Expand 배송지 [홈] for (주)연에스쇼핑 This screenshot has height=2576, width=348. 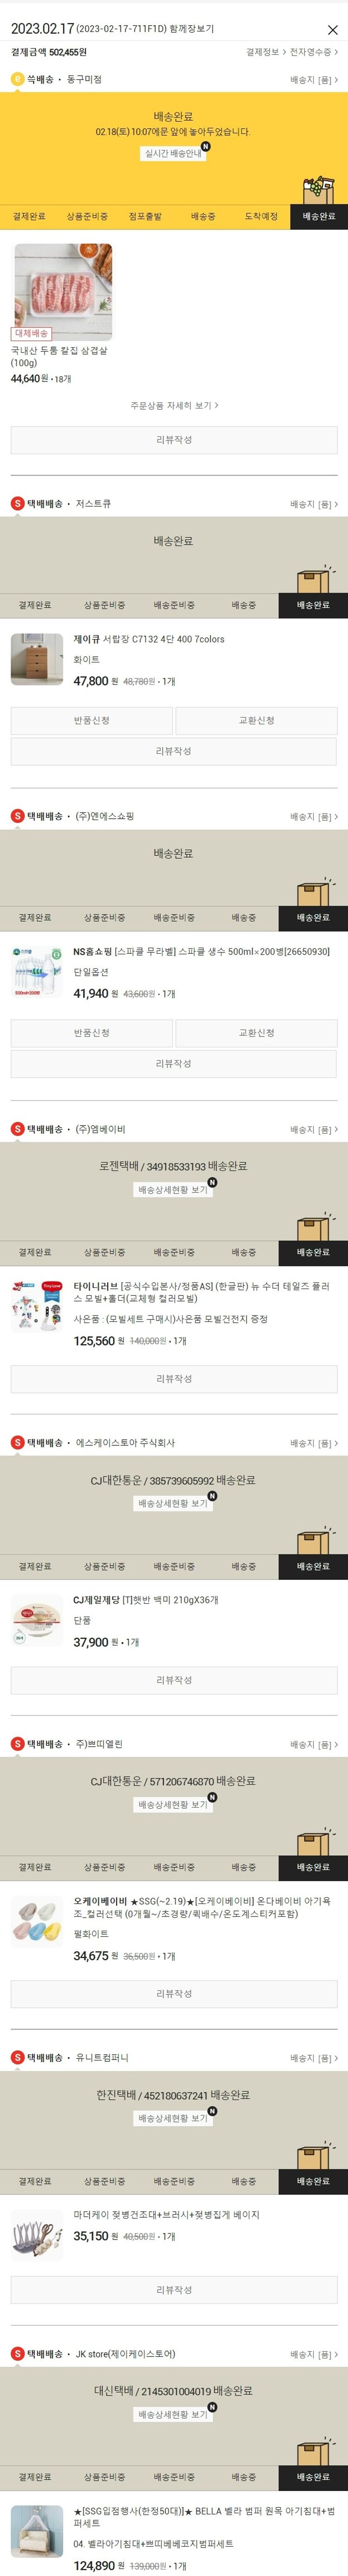tap(314, 817)
